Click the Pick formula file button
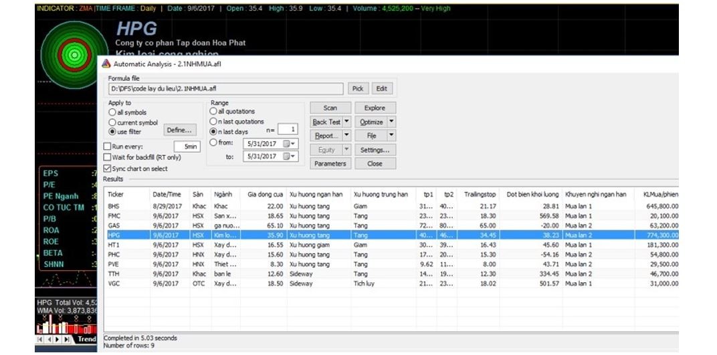 [x=358, y=88]
